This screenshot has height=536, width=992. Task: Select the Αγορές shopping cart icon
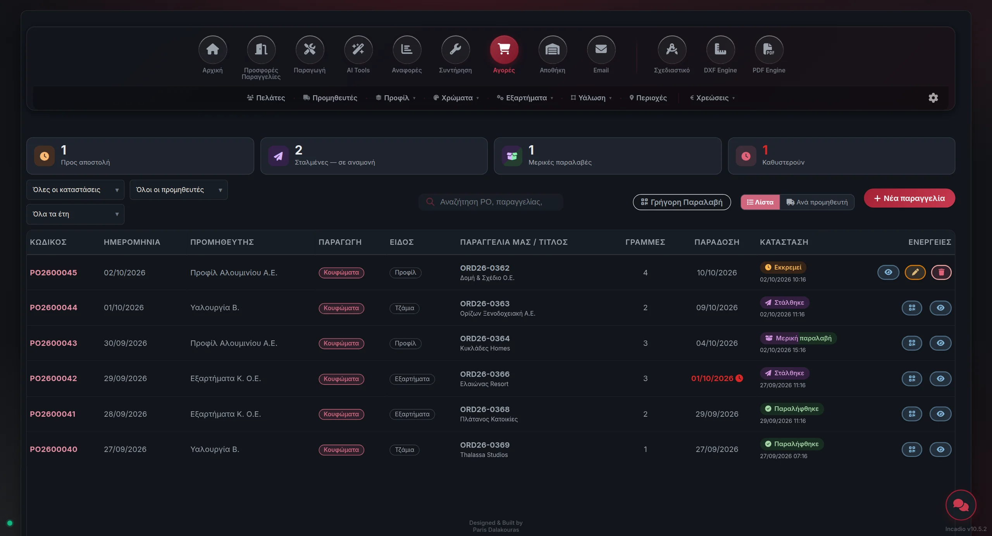[x=504, y=50]
